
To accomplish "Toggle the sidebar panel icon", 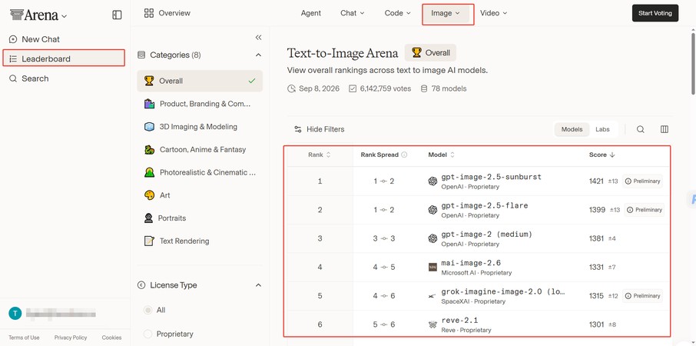I will pyautogui.click(x=117, y=15).
